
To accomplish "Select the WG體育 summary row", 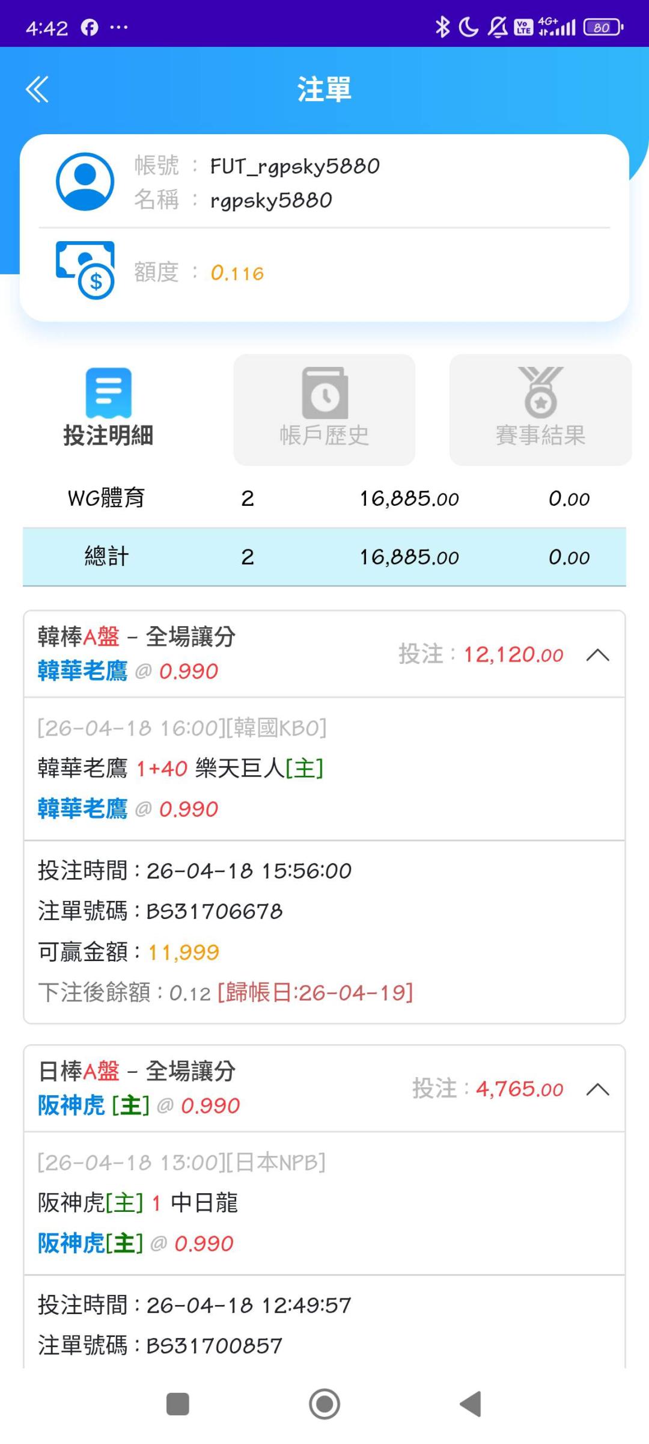I will 324,499.
